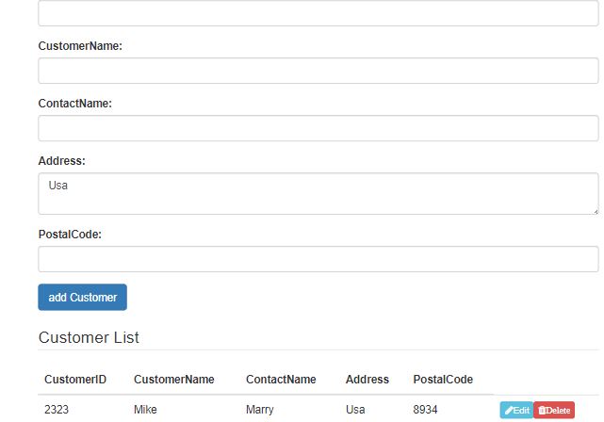Viewport: 604px width, 422px height.
Task: Click the pencil Edit button for Mike
Action: [516, 410]
